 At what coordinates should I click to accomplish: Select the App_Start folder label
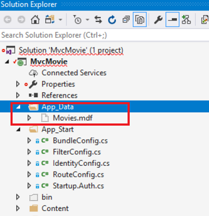[58, 129]
